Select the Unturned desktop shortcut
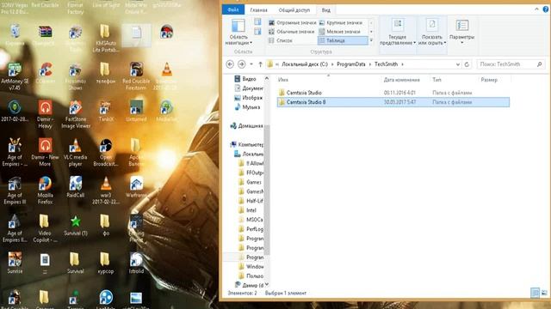Screen dimensions: 551x309 [136, 111]
